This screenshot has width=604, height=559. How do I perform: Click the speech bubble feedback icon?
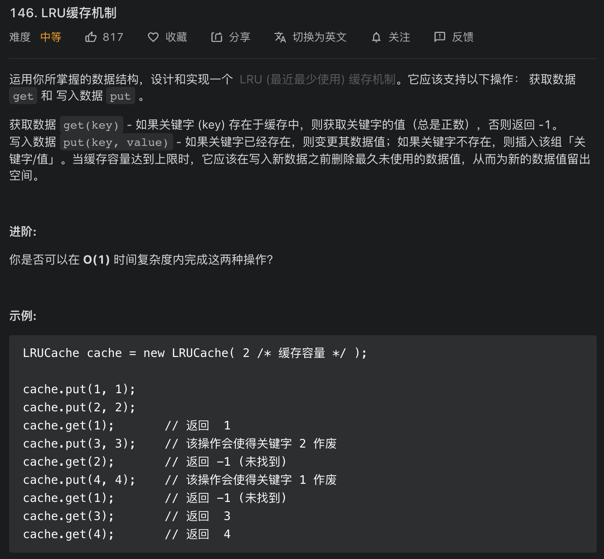pyautogui.click(x=439, y=38)
